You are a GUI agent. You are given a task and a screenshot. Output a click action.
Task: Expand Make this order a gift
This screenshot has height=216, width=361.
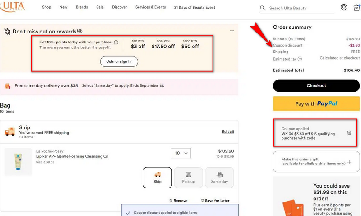click(313, 161)
